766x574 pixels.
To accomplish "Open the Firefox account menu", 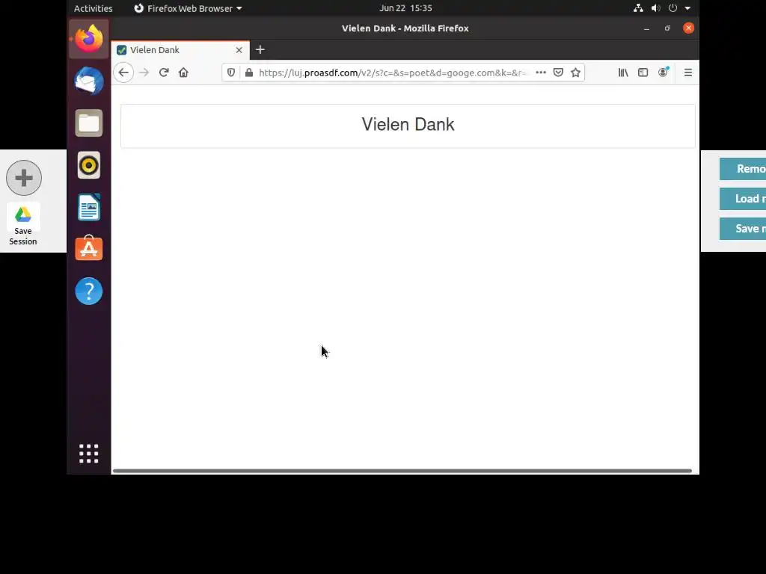I will [x=663, y=72].
